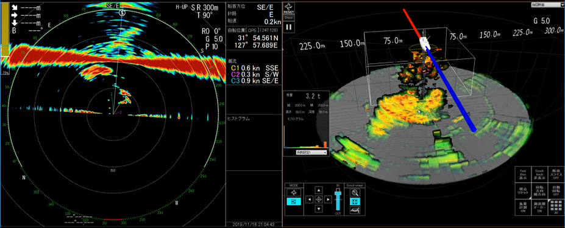Click the RESET view icon
Viewport: 565px width, 228px height.
289,9
